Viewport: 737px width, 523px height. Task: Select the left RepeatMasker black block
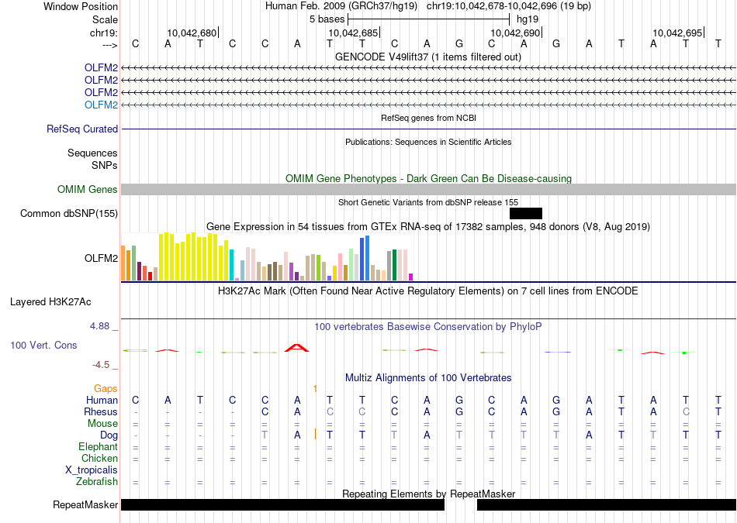[282, 504]
